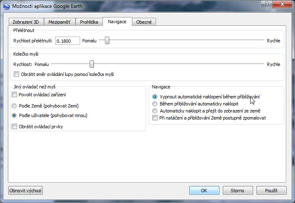Select the Navigace tab
The width and height of the screenshot is (295, 203).
117,22
